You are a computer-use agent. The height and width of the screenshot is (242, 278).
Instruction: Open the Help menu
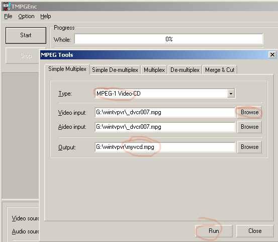coord(46,16)
